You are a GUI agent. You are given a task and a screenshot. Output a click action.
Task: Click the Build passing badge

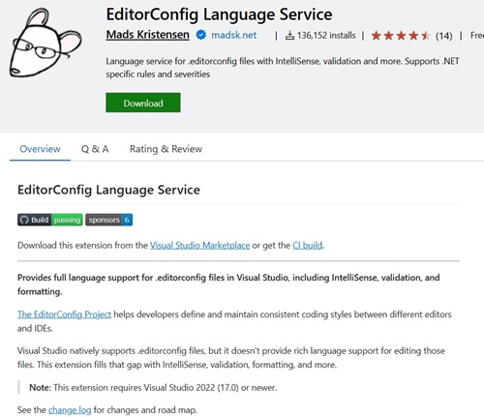coord(50,220)
